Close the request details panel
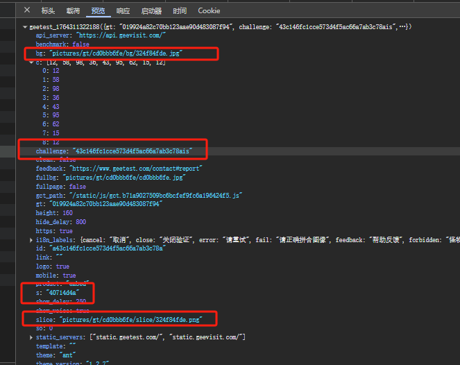Image resolution: width=460 pixels, height=365 pixels. [27, 10]
